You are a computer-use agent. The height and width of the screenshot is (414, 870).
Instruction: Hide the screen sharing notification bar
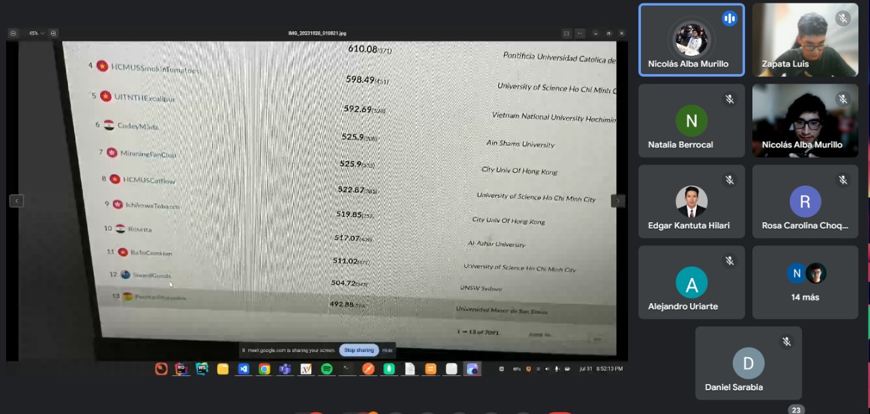click(x=387, y=350)
